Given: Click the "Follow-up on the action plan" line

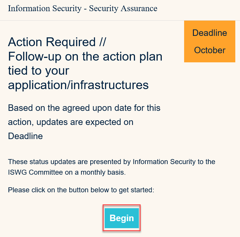Looking at the screenshot, I should tap(85, 56).
